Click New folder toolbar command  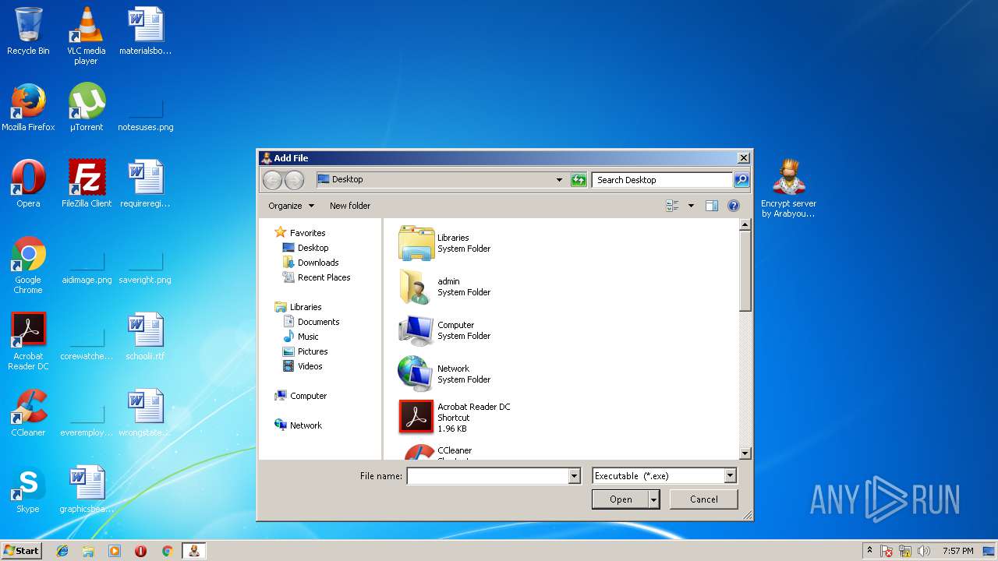click(350, 206)
